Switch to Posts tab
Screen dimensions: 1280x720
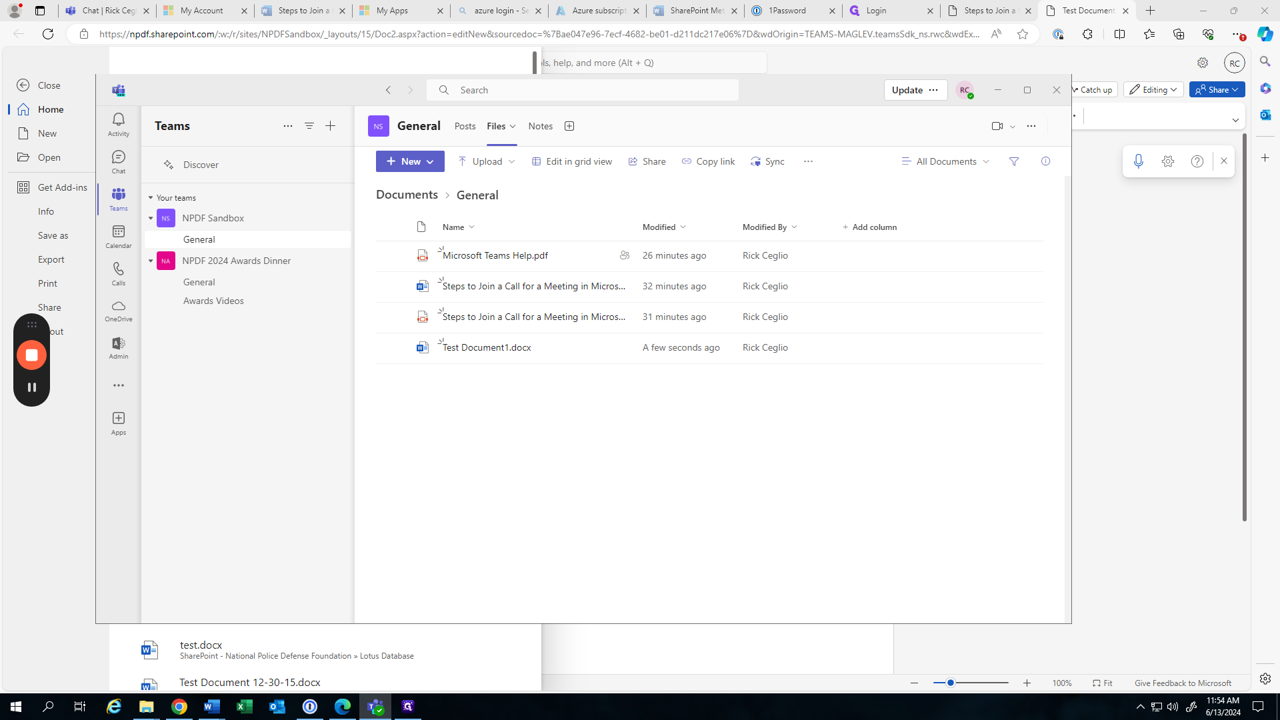tap(465, 126)
